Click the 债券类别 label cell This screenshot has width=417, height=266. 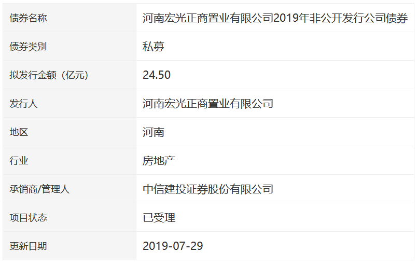(28, 47)
